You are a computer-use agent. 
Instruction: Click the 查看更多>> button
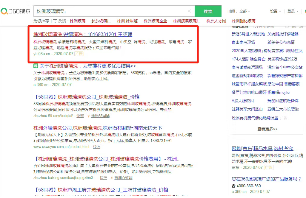[x=267, y=129]
